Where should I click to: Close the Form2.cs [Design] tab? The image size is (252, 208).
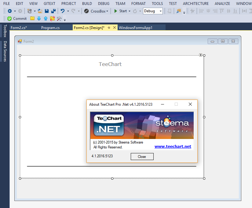(115, 28)
